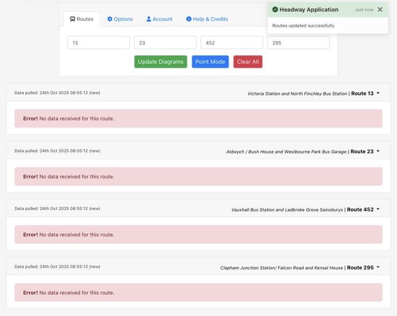This screenshot has width=397, height=316.
Task: Click the Update Diagrams button
Action: tap(161, 62)
